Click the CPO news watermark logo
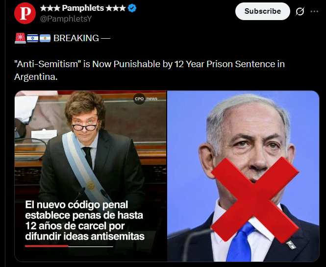Screen dimensions: 326x267 (146, 98)
